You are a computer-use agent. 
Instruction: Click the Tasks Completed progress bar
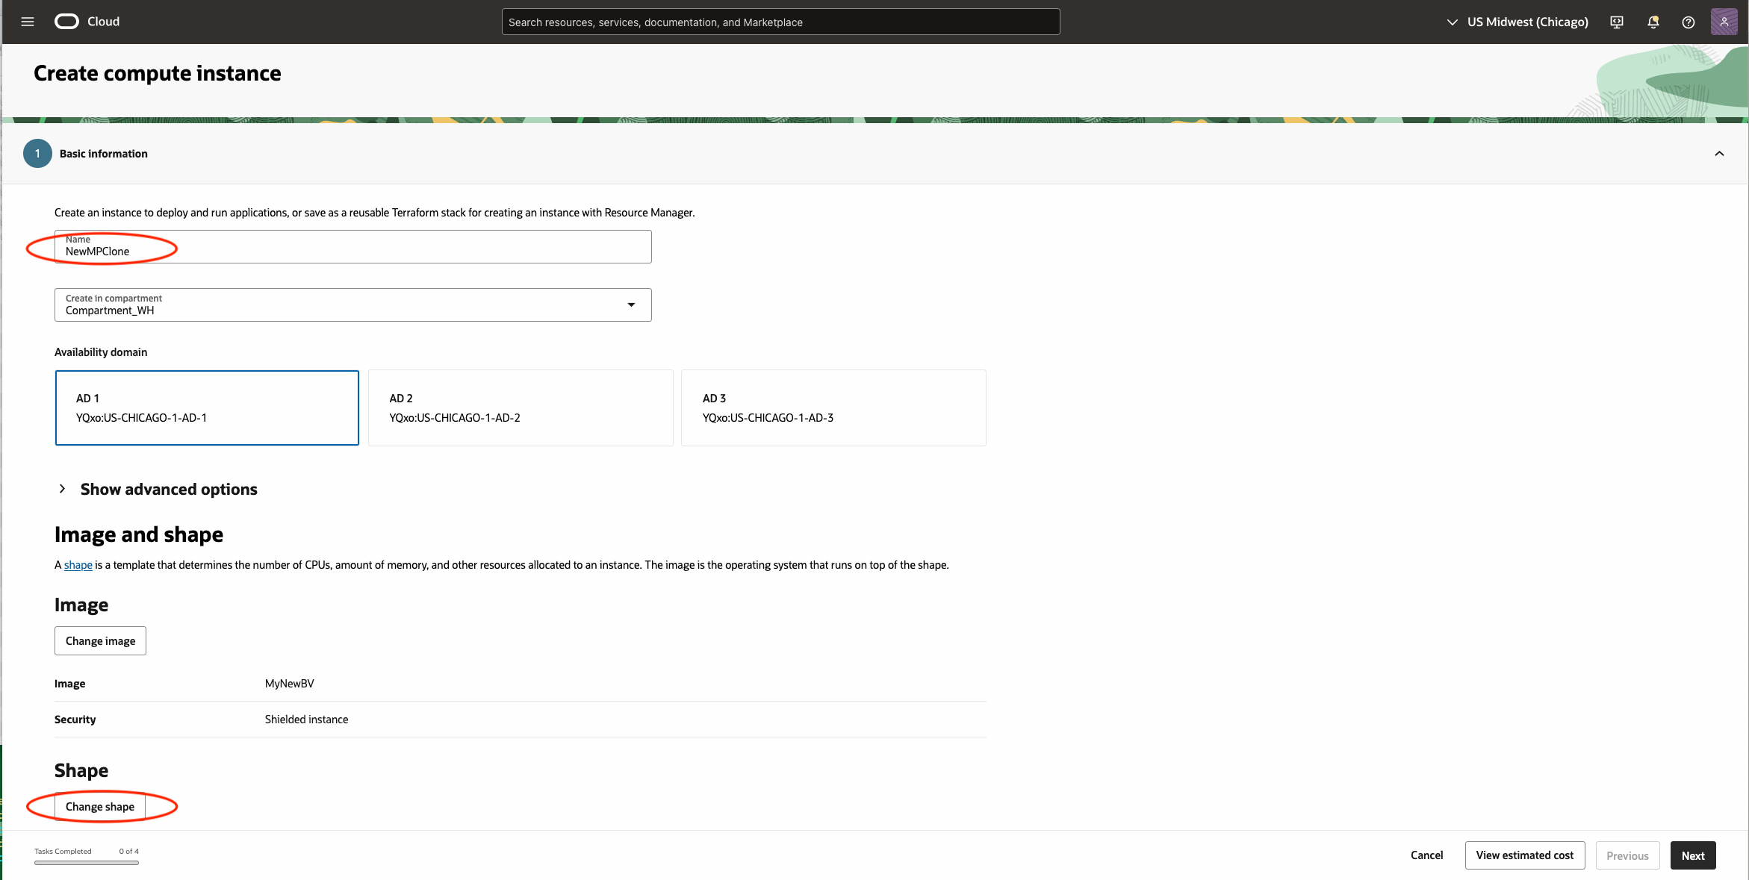point(86,864)
